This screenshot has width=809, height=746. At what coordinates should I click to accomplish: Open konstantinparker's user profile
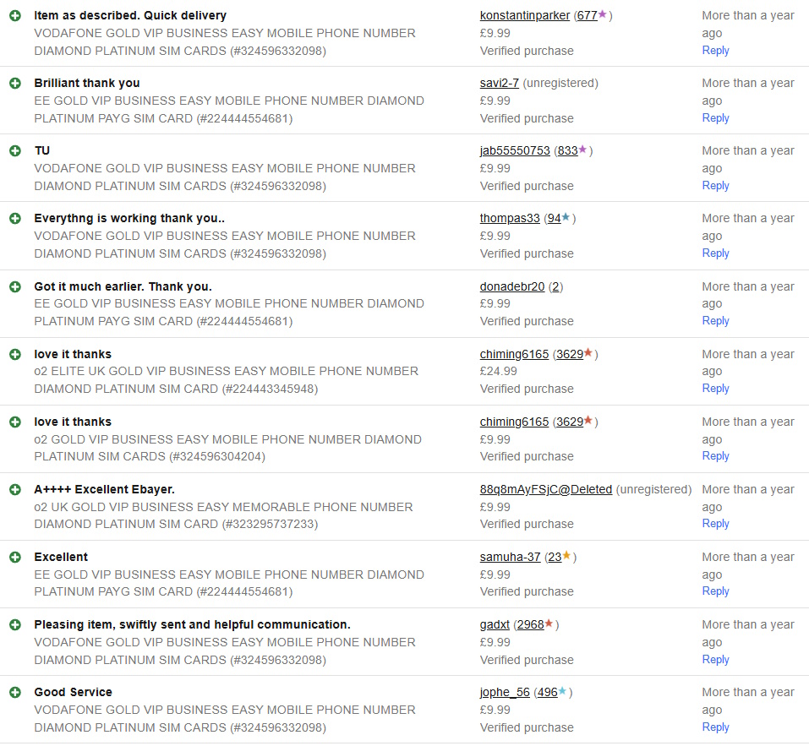(x=524, y=15)
